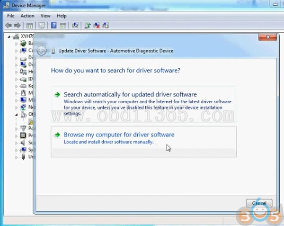The image size is (284, 226).
Task: Expand the Display adapters node arrow
Action: [16, 65]
